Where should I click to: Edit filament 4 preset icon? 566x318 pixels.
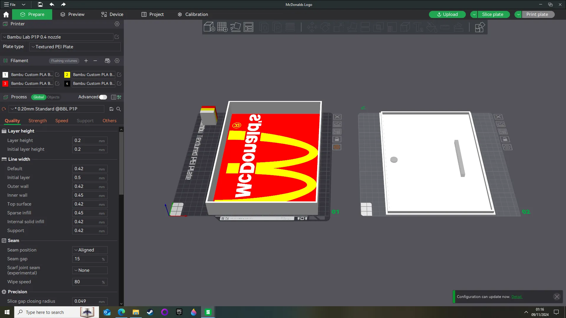[x=119, y=83]
